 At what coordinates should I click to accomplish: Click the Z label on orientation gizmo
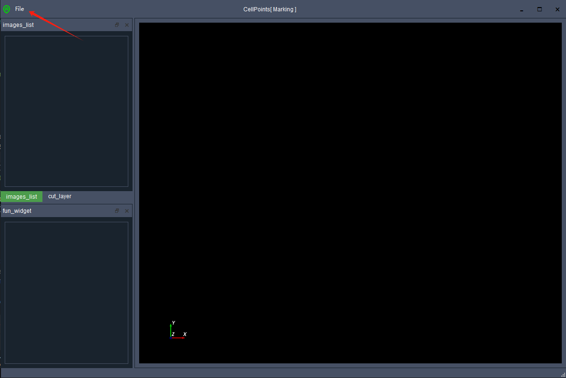coord(173,334)
